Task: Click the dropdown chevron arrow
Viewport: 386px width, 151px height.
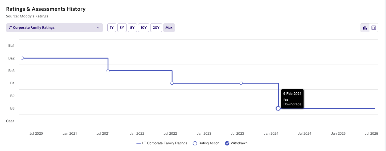Action: (98, 28)
